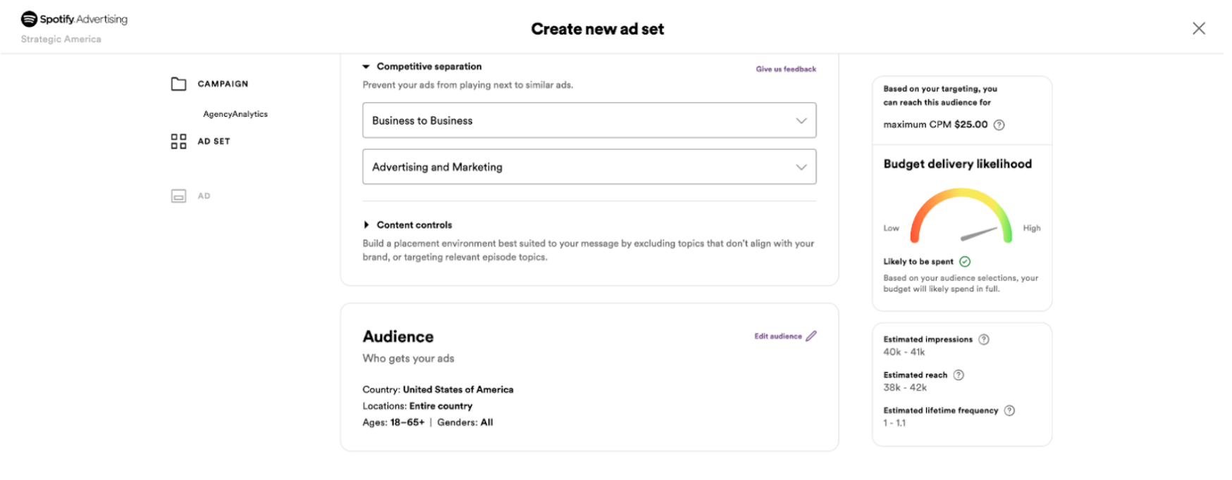This screenshot has height=480, width=1232.
Task: Click help icon beside Estimated reach
Action: tap(959, 375)
